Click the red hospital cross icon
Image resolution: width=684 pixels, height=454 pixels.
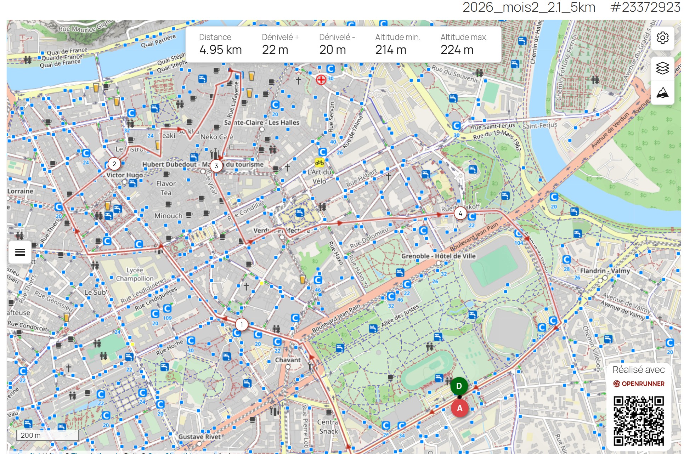321,80
